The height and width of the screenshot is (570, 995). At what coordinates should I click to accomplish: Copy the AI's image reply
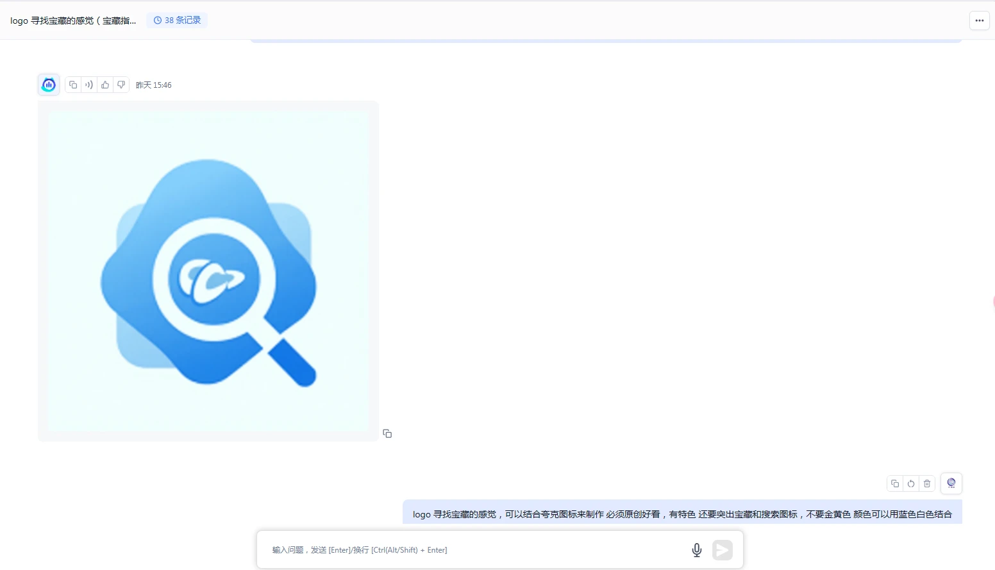coord(73,85)
